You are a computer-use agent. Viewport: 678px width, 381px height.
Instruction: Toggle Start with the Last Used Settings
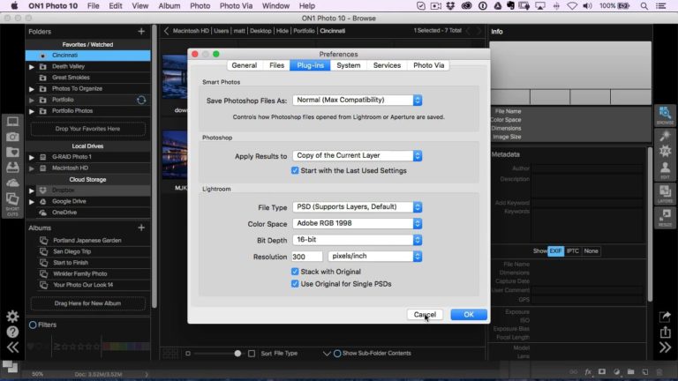pos(295,170)
